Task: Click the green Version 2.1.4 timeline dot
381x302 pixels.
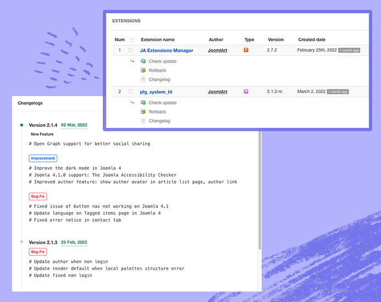Action: [x=21, y=125]
